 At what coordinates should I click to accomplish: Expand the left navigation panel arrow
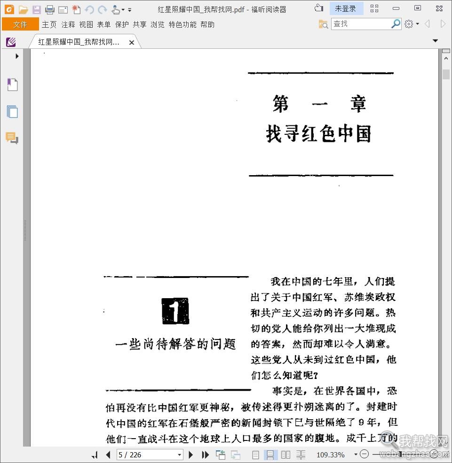click(x=17, y=56)
